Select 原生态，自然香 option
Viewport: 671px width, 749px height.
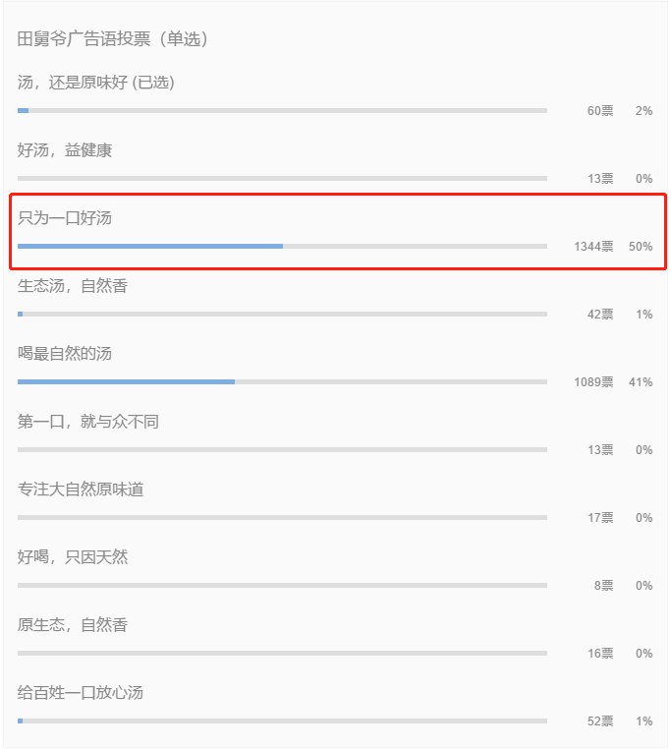click(x=73, y=625)
